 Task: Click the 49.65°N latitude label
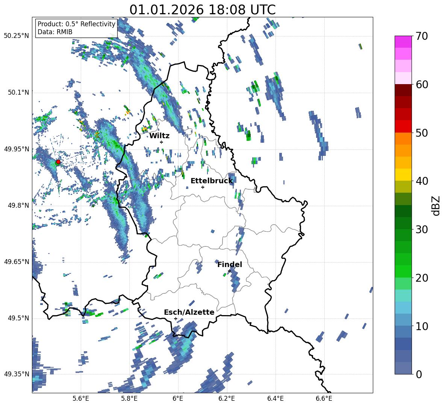point(17,261)
